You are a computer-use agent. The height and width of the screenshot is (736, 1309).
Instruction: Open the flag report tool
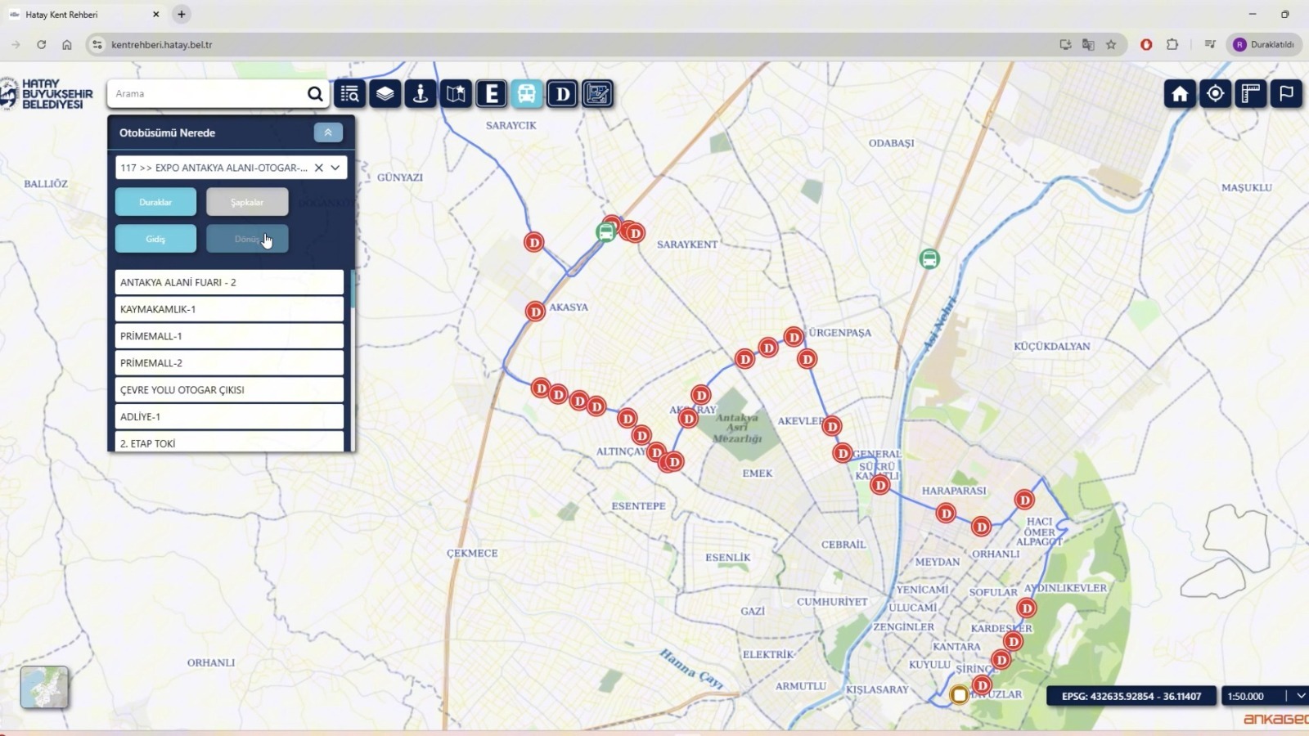1286,94
